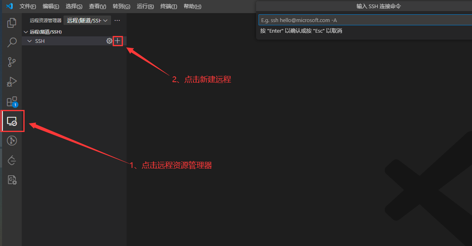Open the 选择(S) menu

74,6
